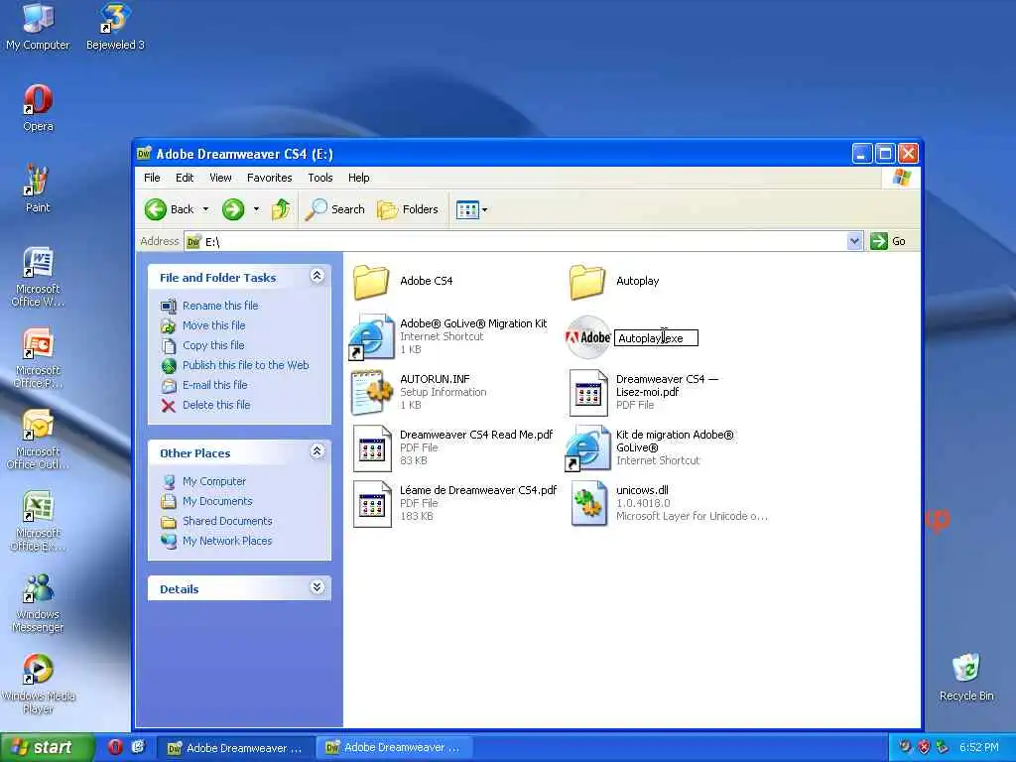Click E-mail this file link
This screenshot has height=762, width=1016.
click(x=215, y=385)
